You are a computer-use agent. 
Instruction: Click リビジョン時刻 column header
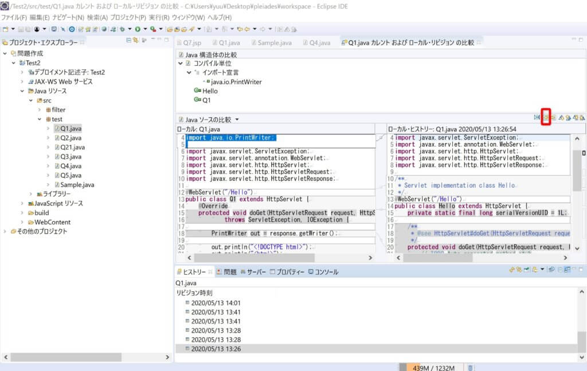pos(194,293)
